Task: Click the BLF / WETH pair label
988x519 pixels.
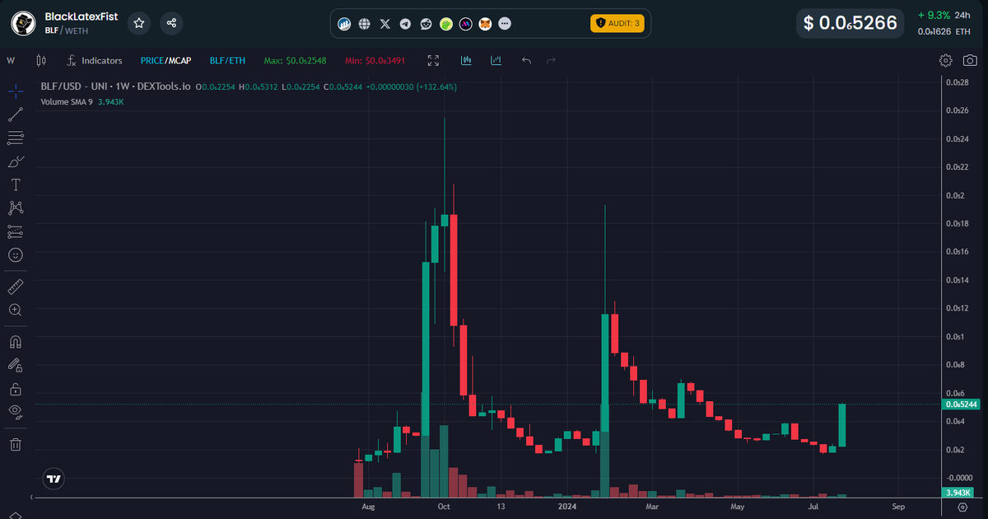Action: (66, 30)
